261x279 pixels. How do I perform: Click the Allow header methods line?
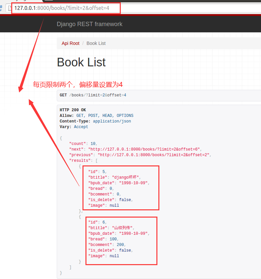(96, 116)
